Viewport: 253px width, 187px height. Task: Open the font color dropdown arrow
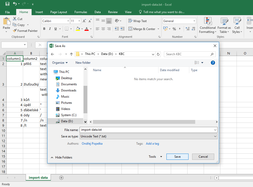click(x=91, y=29)
